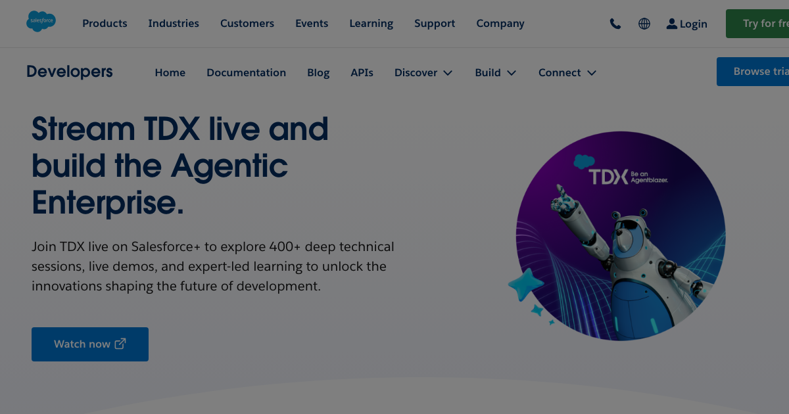The height and width of the screenshot is (414, 789).
Task: Open the globe language selector
Action: point(644,24)
